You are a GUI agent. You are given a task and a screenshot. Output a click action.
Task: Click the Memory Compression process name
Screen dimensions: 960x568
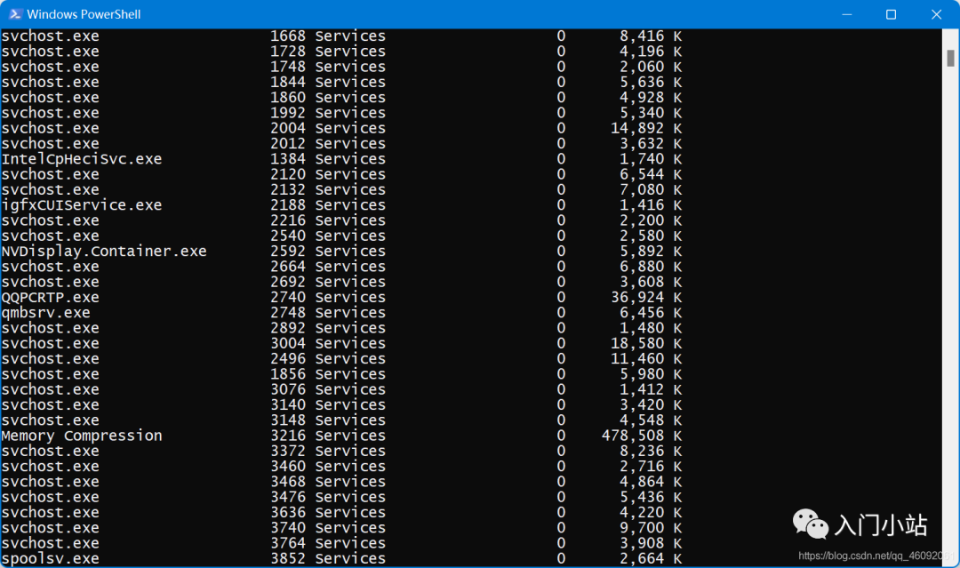pyautogui.click(x=82, y=436)
